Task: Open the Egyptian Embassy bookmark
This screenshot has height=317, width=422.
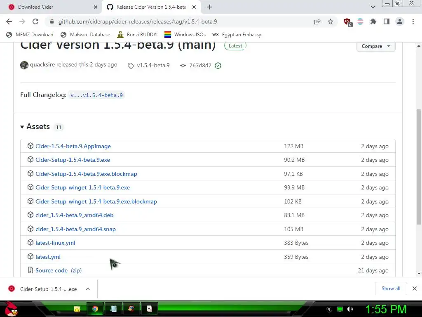Action: pos(237,35)
